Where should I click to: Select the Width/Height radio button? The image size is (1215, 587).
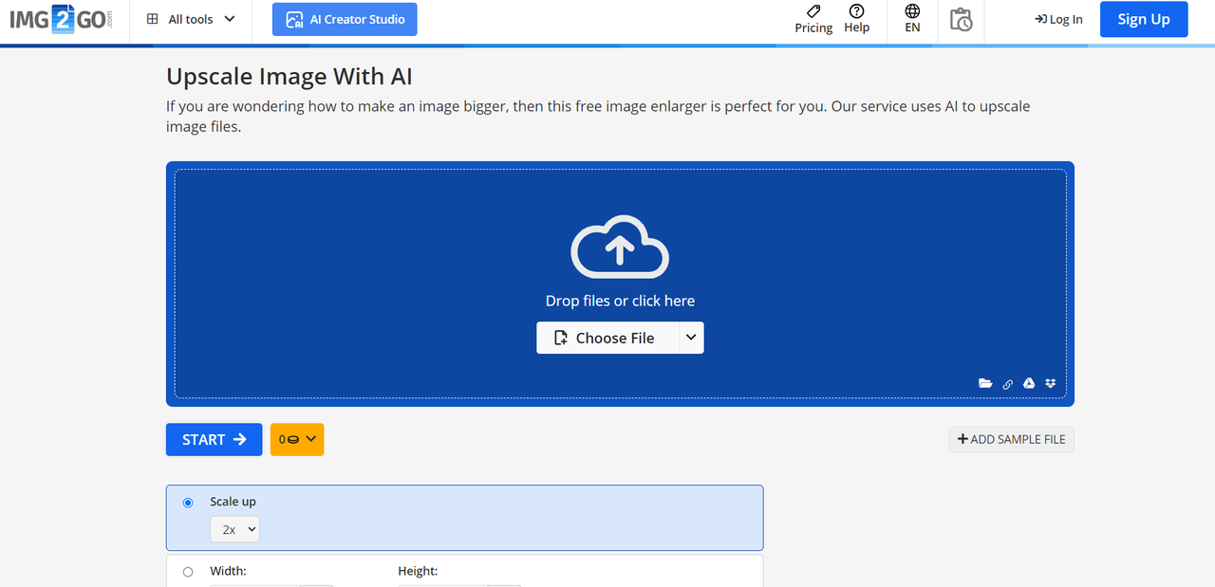pos(188,572)
